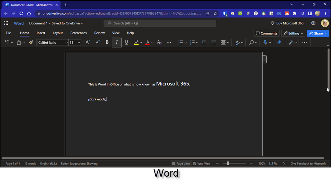This screenshot has width=331, height=182.
Task: Increase paragraph indent
Action: (x=213, y=42)
